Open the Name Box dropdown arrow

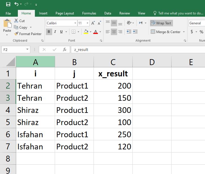(x=27, y=50)
